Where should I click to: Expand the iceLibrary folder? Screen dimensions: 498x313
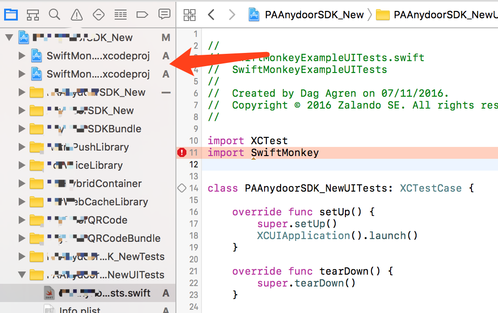coord(21,165)
